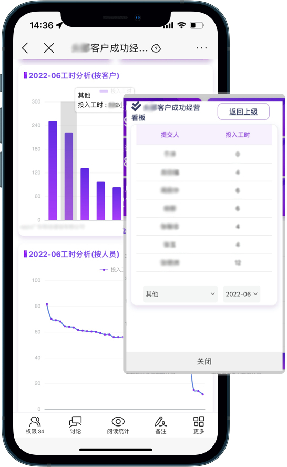Expand the 2022-06 month dropdown

coord(241,294)
